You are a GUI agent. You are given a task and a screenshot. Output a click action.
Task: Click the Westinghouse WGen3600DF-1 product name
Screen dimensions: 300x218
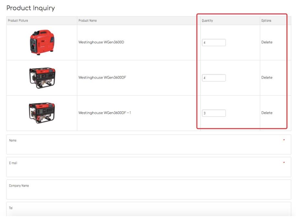click(x=105, y=113)
